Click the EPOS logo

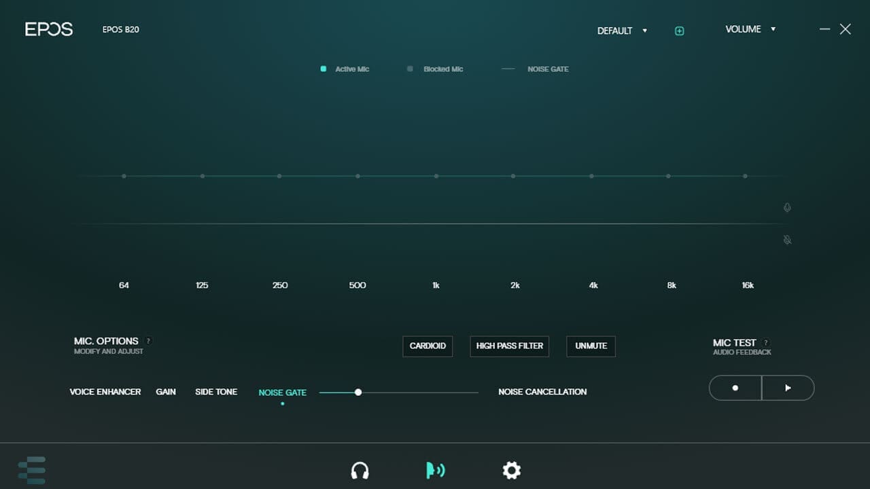pos(48,29)
